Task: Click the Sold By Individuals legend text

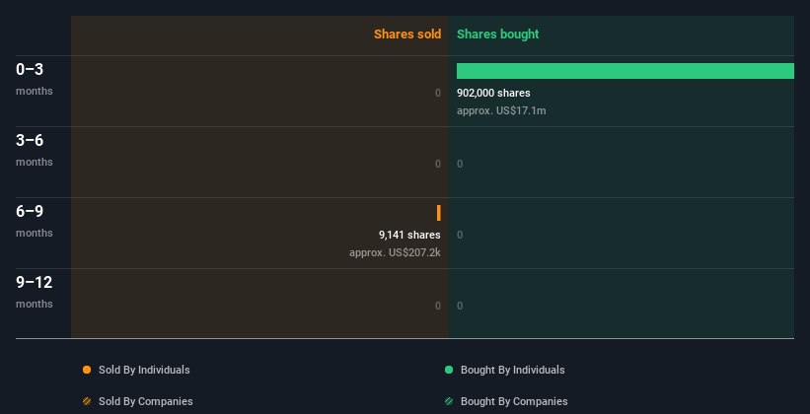Action: 144,370
